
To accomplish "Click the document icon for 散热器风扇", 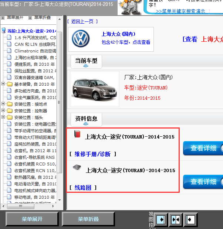I will pyautogui.click(x=9, y=177).
